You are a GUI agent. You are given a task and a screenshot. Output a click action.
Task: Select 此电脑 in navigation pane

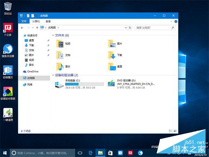tap(34, 78)
